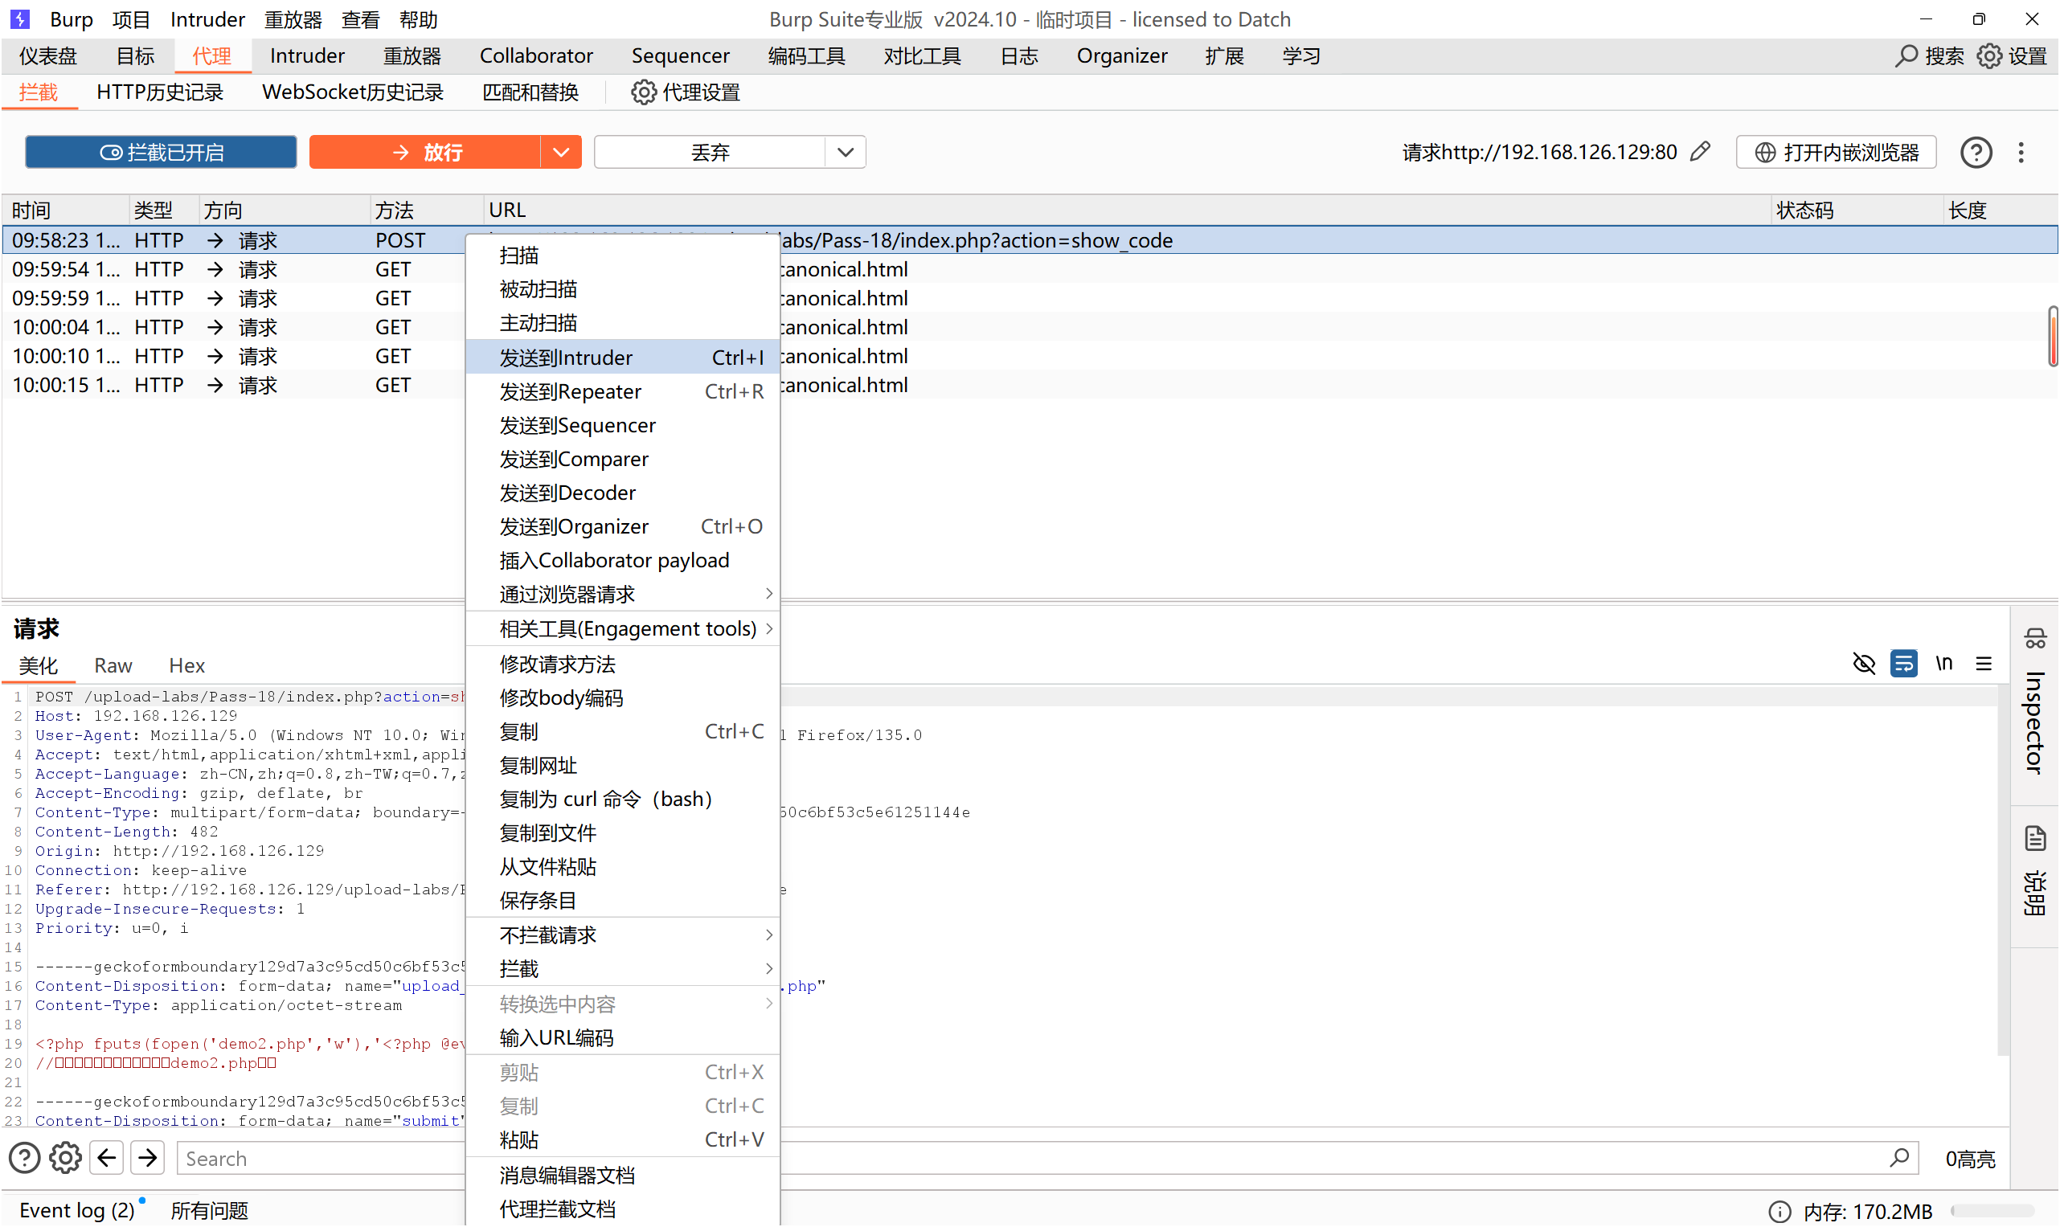Expand the Engagement tools submenu
This screenshot has height=1227, width=2060.
point(627,629)
